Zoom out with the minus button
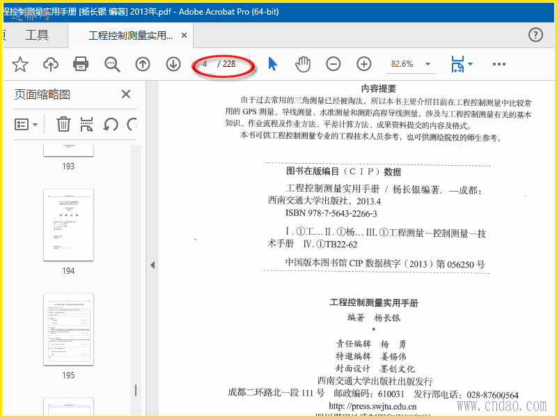557x418 pixels. [x=334, y=64]
